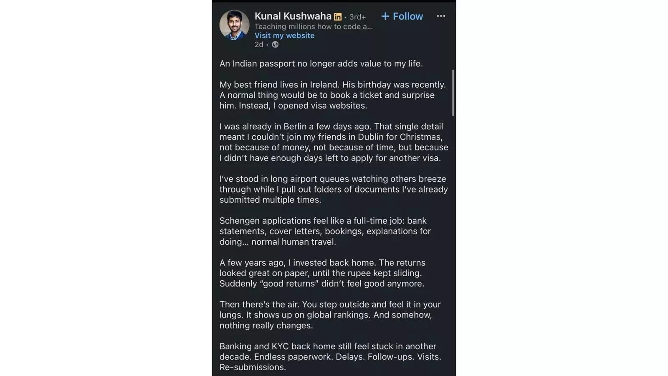Image resolution: width=668 pixels, height=376 pixels.
Task: Click the "2d" post timestamp
Action: click(x=259, y=45)
